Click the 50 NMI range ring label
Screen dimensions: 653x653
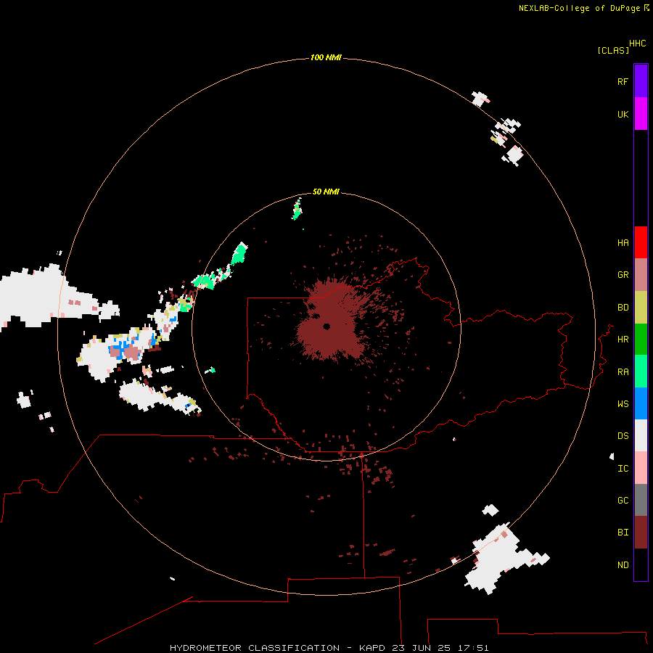pyautogui.click(x=326, y=192)
